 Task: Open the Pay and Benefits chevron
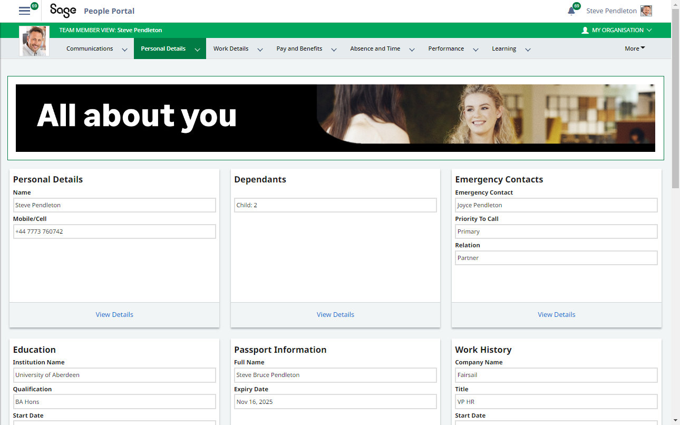pyautogui.click(x=334, y=50)
